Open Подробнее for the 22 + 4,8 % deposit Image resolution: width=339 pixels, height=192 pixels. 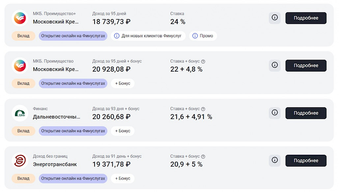click(306, 66)
